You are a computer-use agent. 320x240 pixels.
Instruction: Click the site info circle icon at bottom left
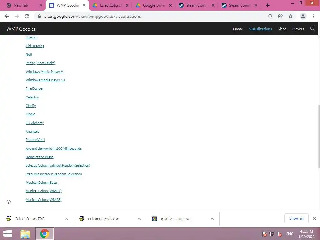[x=8, y=202]
